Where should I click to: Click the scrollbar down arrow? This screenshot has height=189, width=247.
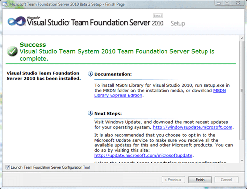click(x=242, y=160)
